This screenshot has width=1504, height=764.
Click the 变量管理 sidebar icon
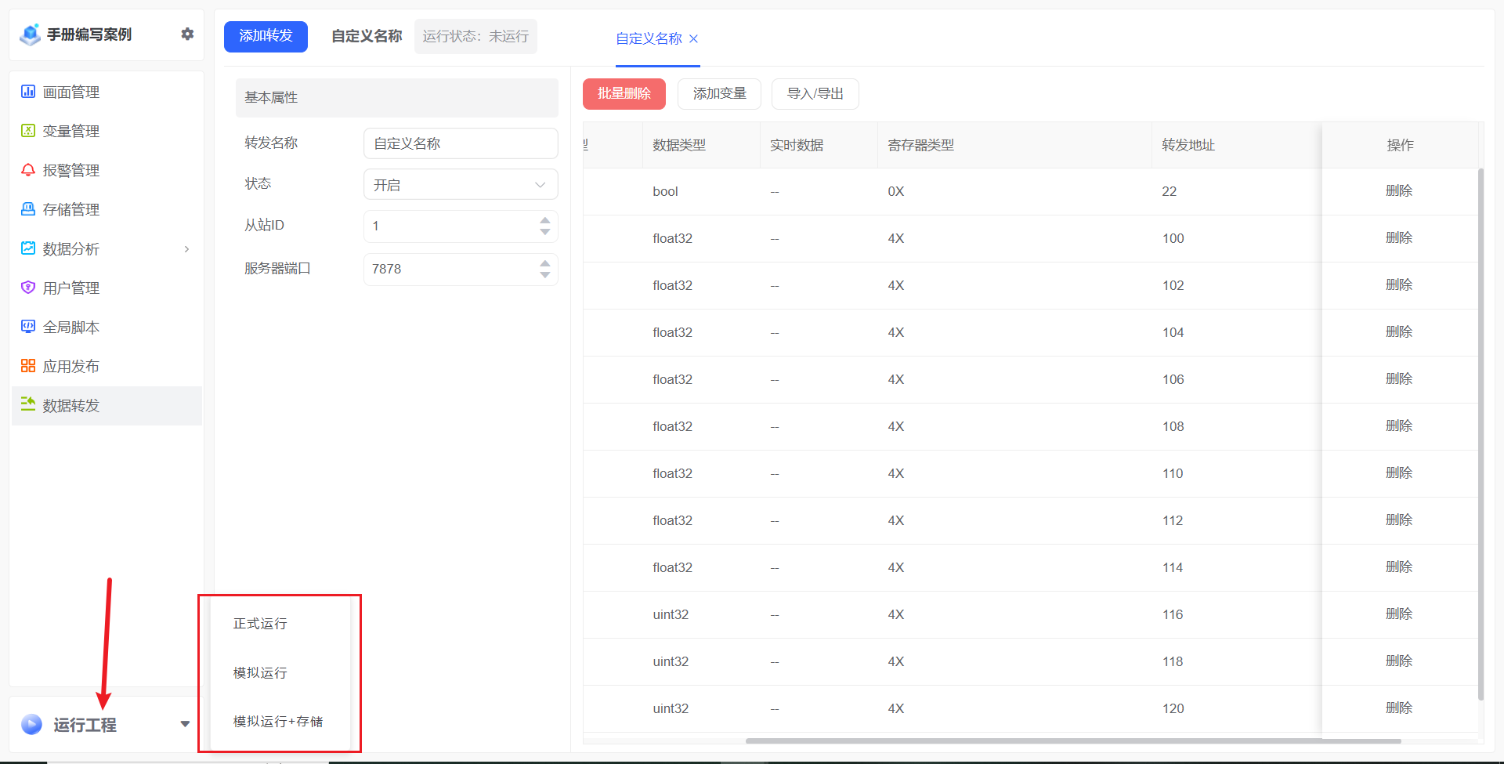28,131
